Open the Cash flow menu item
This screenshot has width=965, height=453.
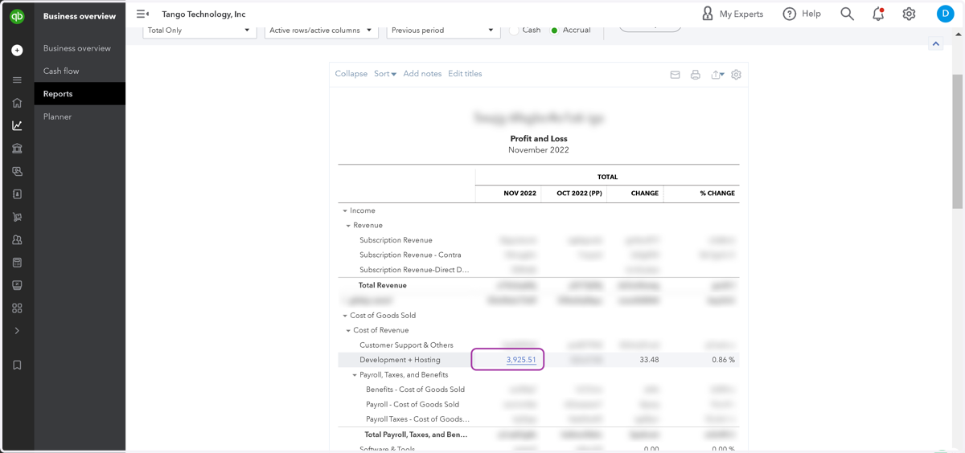[61, 71]
